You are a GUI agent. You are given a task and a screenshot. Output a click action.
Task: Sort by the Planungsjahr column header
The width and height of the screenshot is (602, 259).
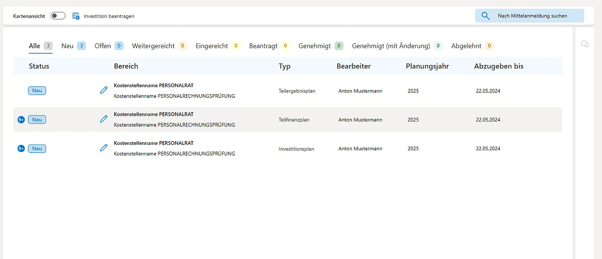[x=427, y=66]
